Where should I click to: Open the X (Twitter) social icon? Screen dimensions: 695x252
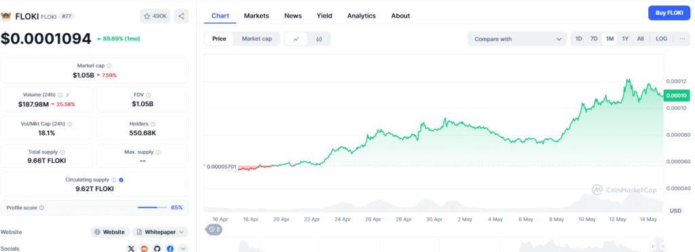coord(131,249)
